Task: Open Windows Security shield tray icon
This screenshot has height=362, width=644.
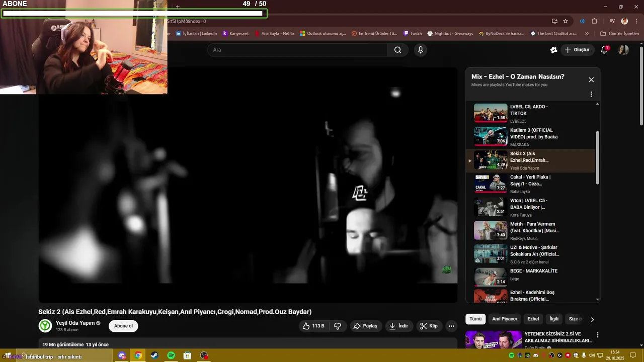Action: click(x=576, y=355)
